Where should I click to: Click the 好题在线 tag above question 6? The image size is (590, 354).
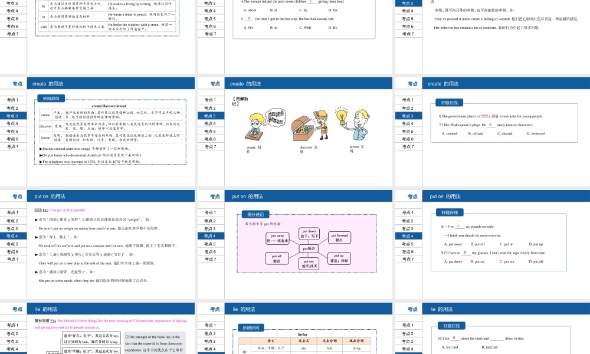pos(449,103)
